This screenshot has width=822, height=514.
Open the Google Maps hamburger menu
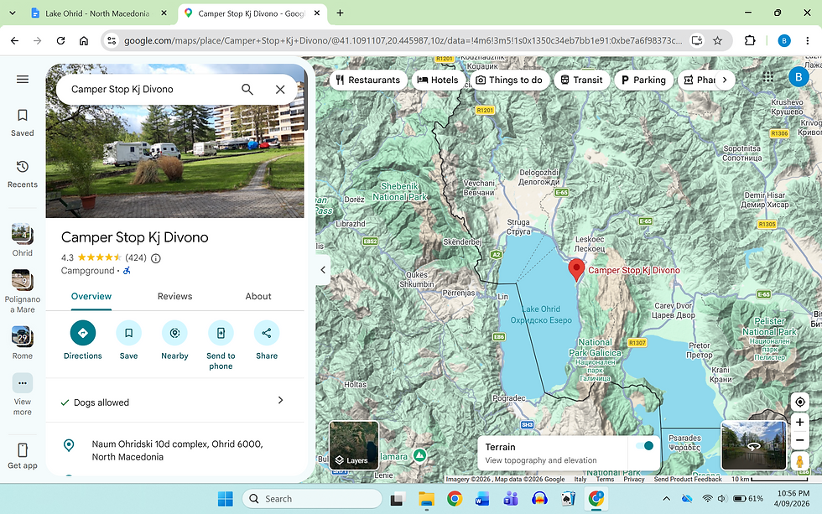coord(23,79)
